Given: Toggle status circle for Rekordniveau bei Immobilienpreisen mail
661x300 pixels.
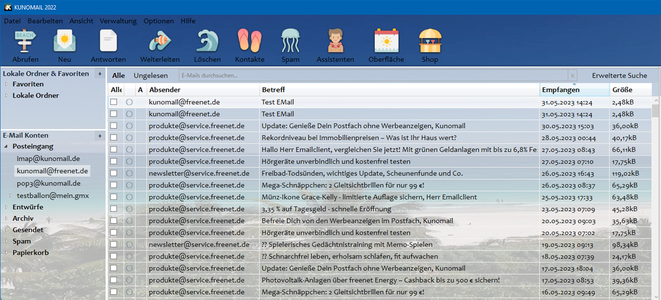Looking at the screenshot, I should [x=129, y=138].
